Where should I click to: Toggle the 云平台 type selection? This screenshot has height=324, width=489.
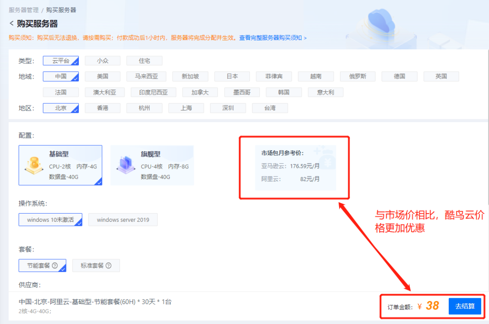pos(61,60)
